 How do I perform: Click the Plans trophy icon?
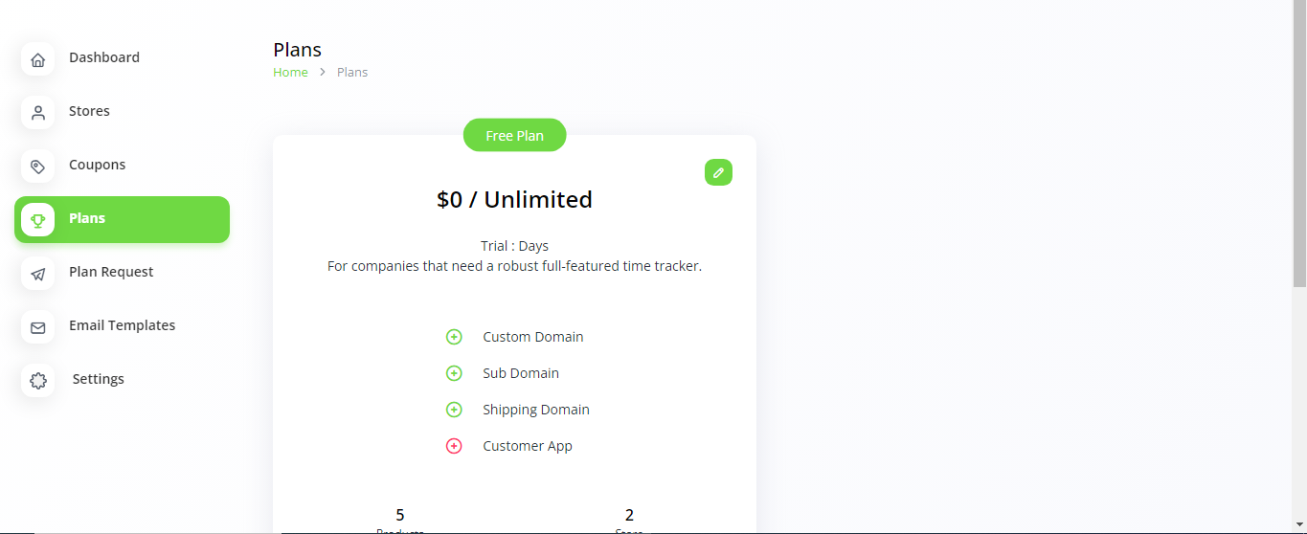pos(37,220)
